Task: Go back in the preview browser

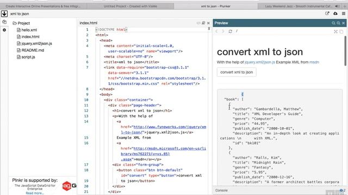Action: pyautogui.click(x=216, y=31)
